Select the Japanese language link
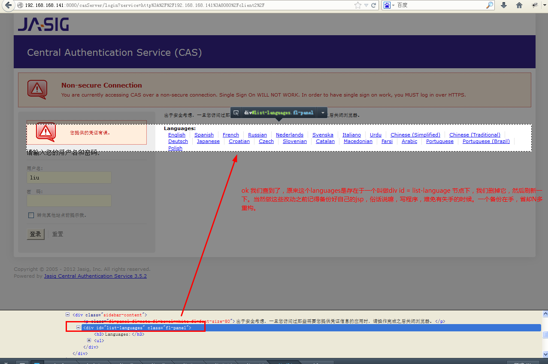Image resolution: width=548 pixels, height=364 pixels. pos(208,141)
